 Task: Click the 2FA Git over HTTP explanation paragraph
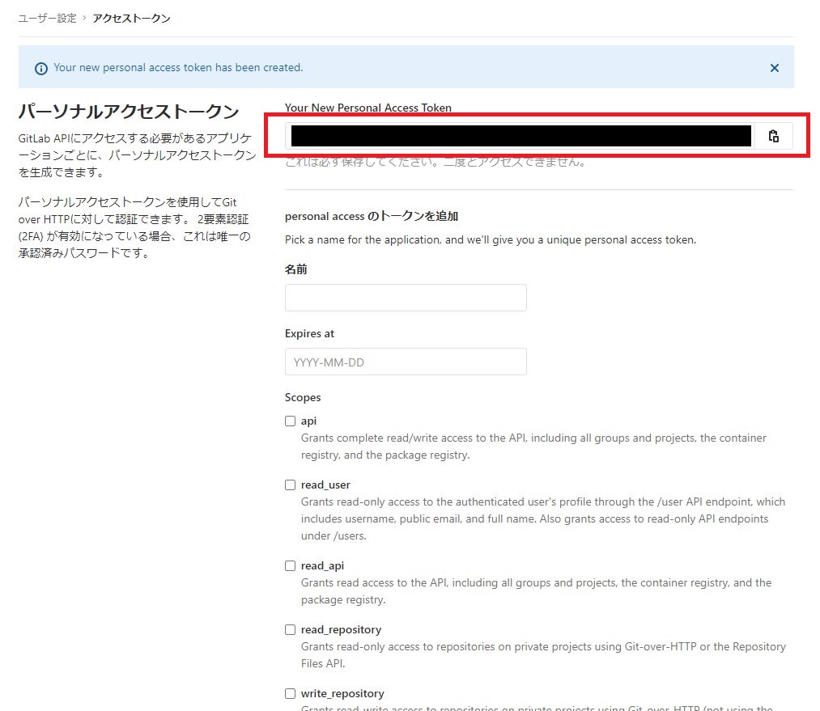[134, 228]
